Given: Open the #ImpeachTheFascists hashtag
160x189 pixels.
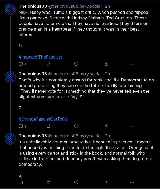Looking at the screenshot, I should coord(41,57).
